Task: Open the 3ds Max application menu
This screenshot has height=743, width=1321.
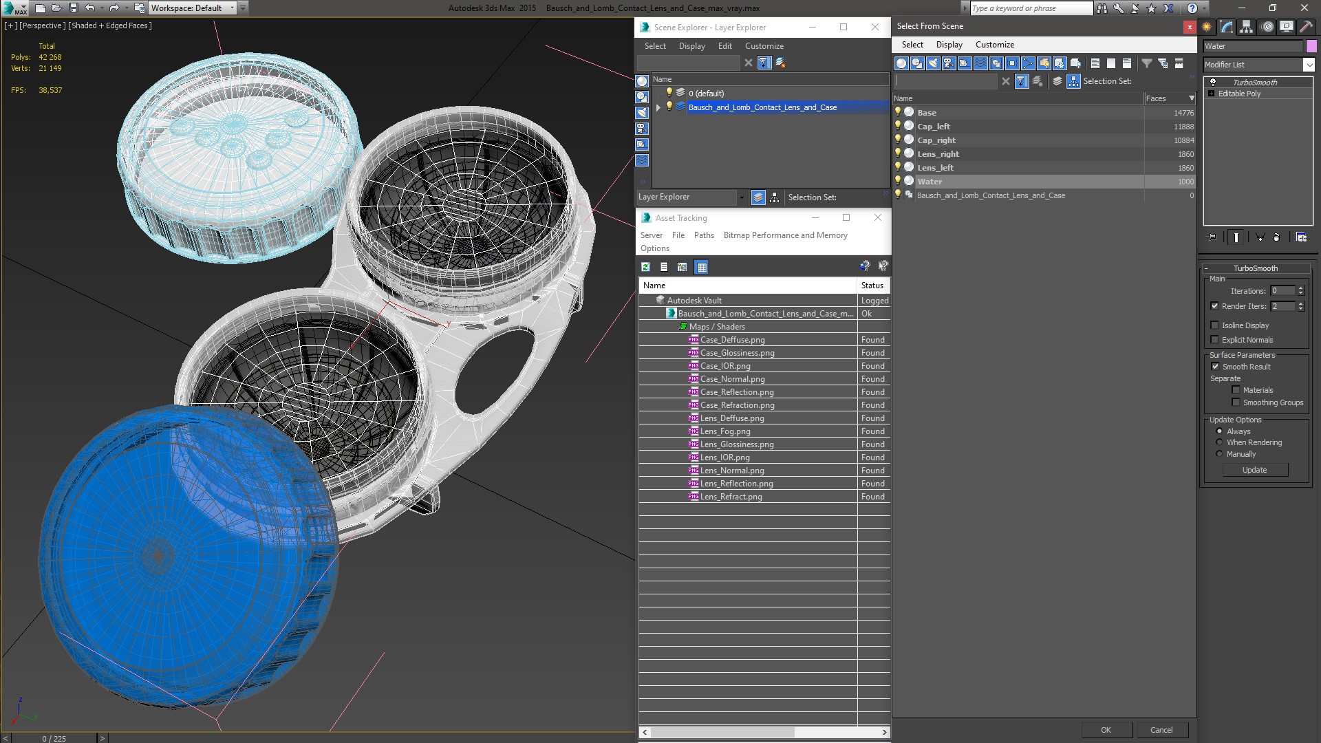Action: click(14, 8)
